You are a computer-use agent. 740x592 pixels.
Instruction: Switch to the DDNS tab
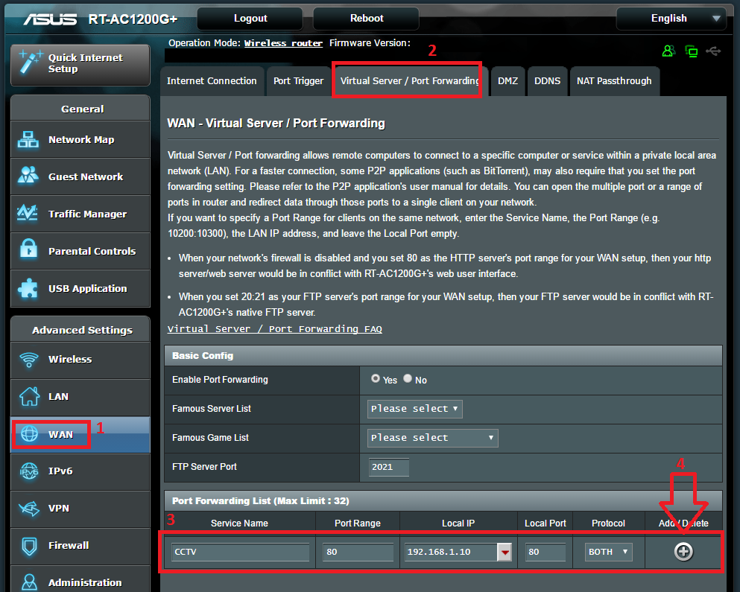[548, 81]
